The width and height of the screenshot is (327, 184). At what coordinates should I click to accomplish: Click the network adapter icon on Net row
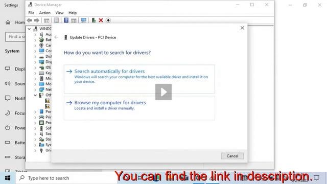[41, 89]
